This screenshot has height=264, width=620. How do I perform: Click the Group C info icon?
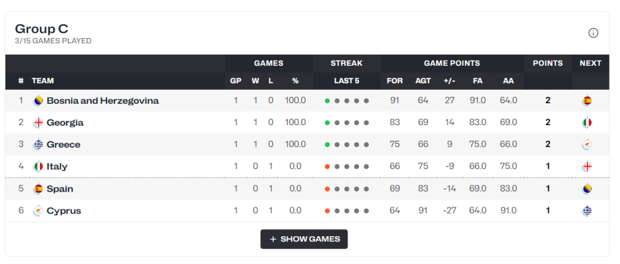point(593,33)
